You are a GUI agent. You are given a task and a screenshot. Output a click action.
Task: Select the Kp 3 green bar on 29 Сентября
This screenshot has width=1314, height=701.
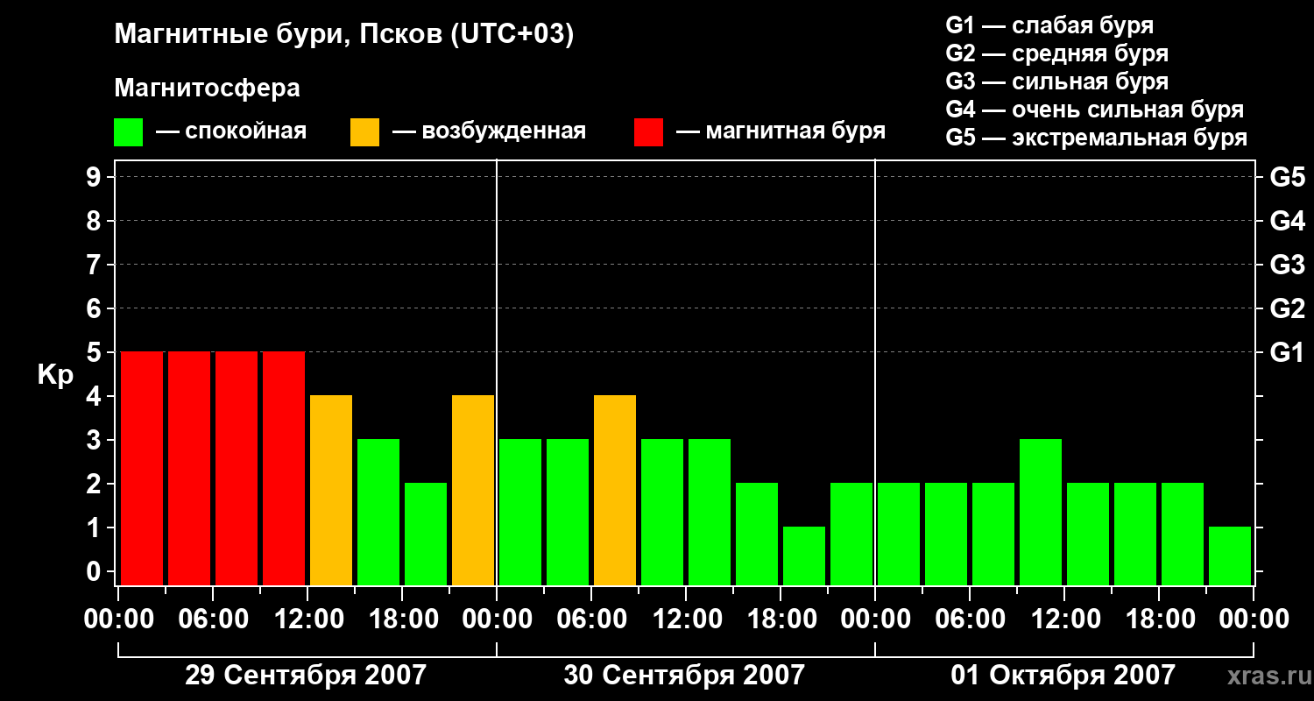coord(378,512)
